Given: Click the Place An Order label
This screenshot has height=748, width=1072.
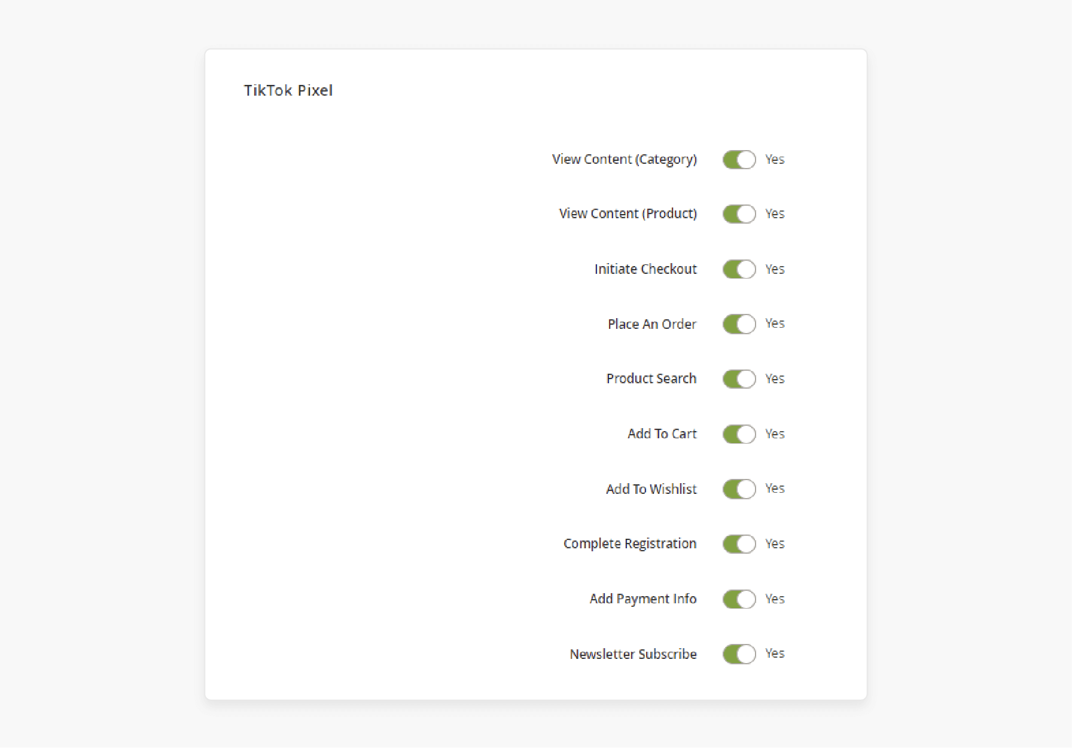Looking at the screenshot, I should coord(652,324).
